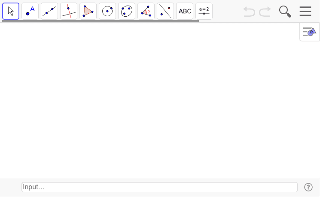320x197 pixels.
Task: Activate Circle with Center through Point tool
Action: [107, 11]
